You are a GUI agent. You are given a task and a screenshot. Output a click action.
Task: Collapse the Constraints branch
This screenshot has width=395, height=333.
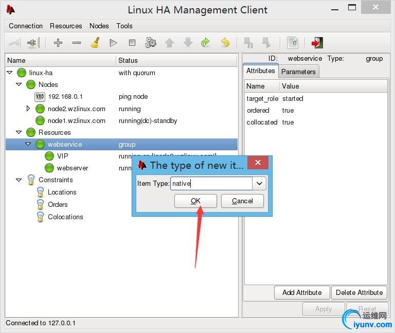coord(19,180)
